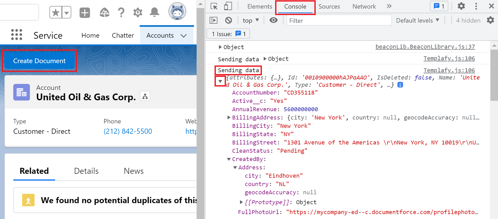Click the duplicates merge icon
This screenshot has height=219, width=498.
coord(28,200)
